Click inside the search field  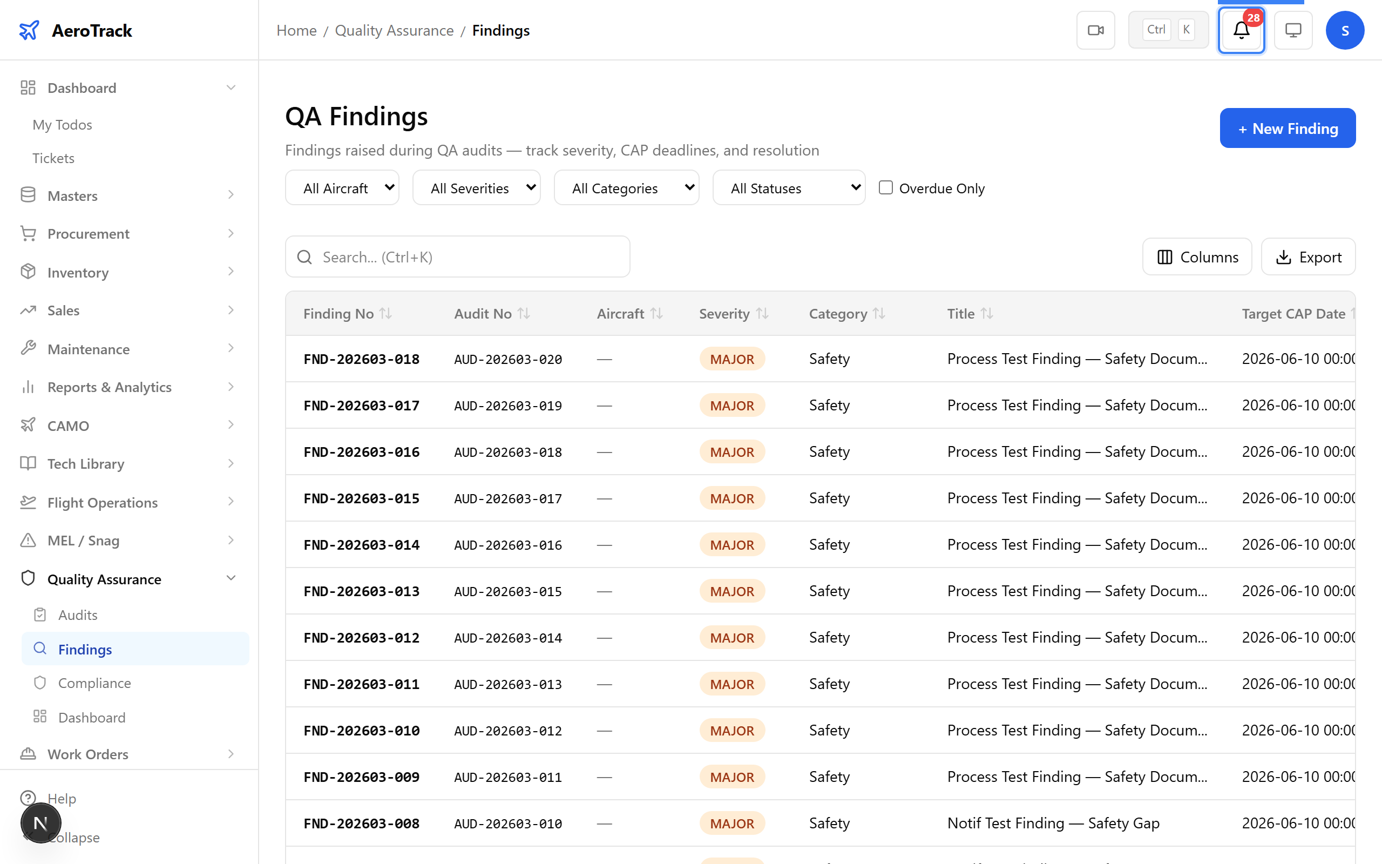tap(457, 256)
